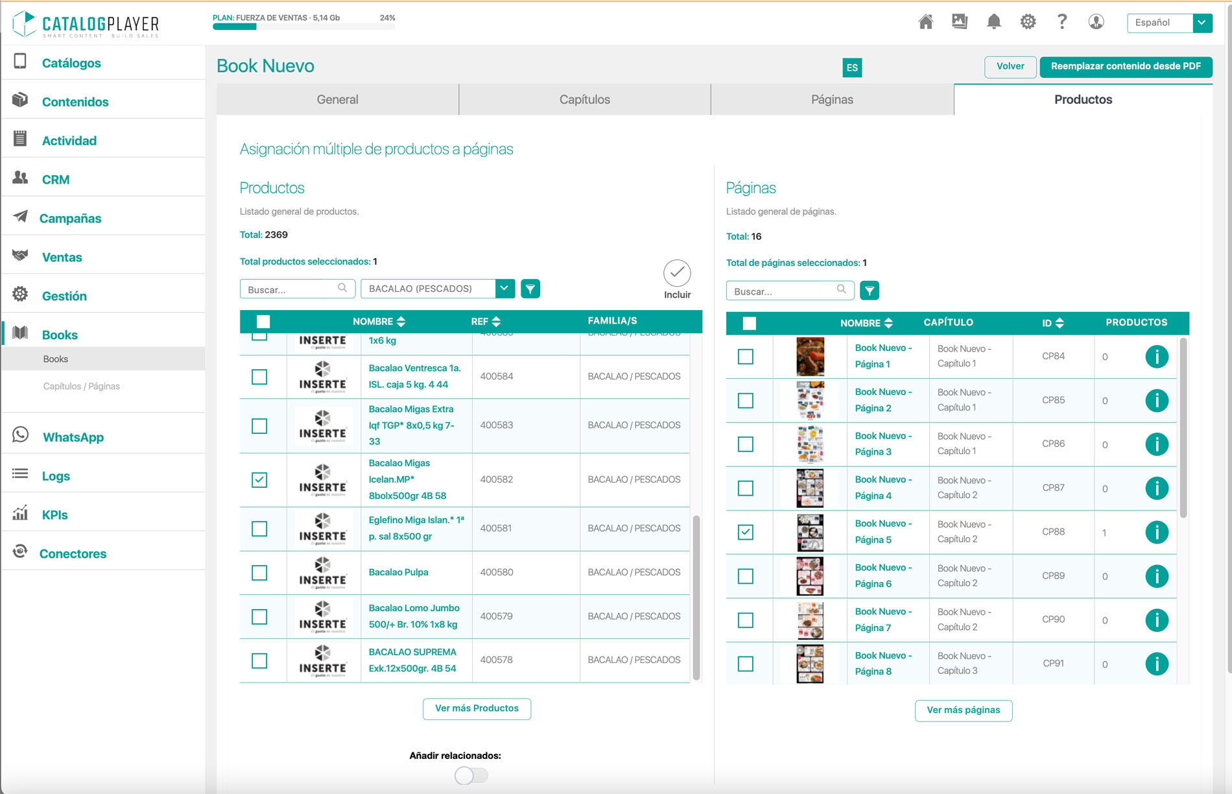Open the home icon in the top bar
This screenshot has height=794, width=1232.
[x=926, y=21]
